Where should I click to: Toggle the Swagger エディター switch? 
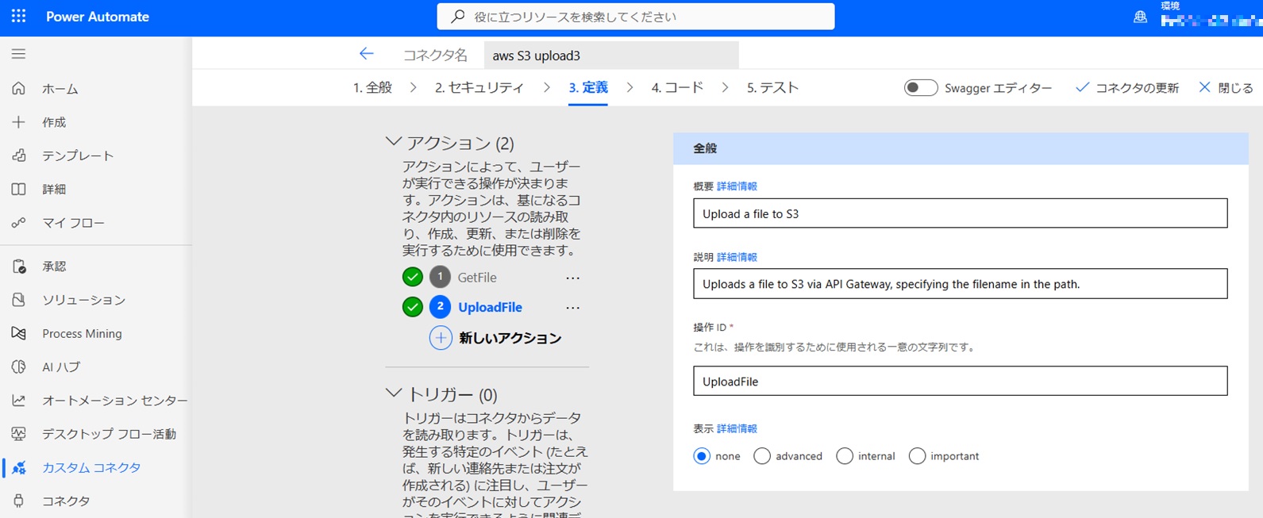point(921,88)
